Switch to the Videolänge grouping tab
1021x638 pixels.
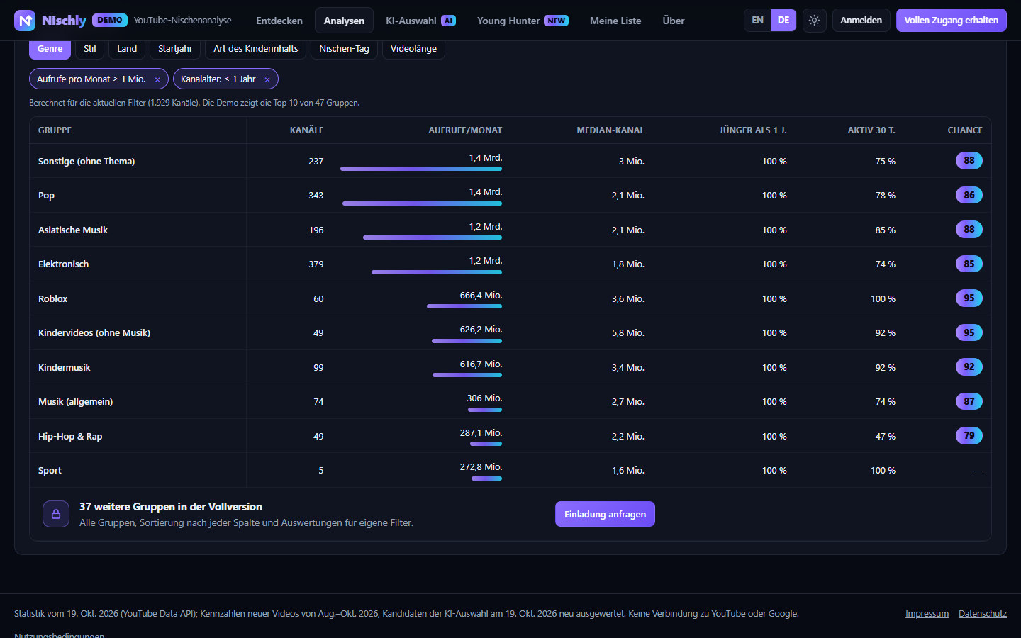coord(413,49)
